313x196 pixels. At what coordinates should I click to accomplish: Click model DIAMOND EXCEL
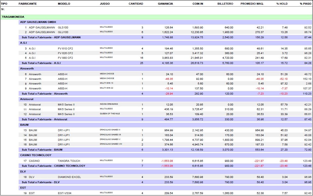point(69,177)
